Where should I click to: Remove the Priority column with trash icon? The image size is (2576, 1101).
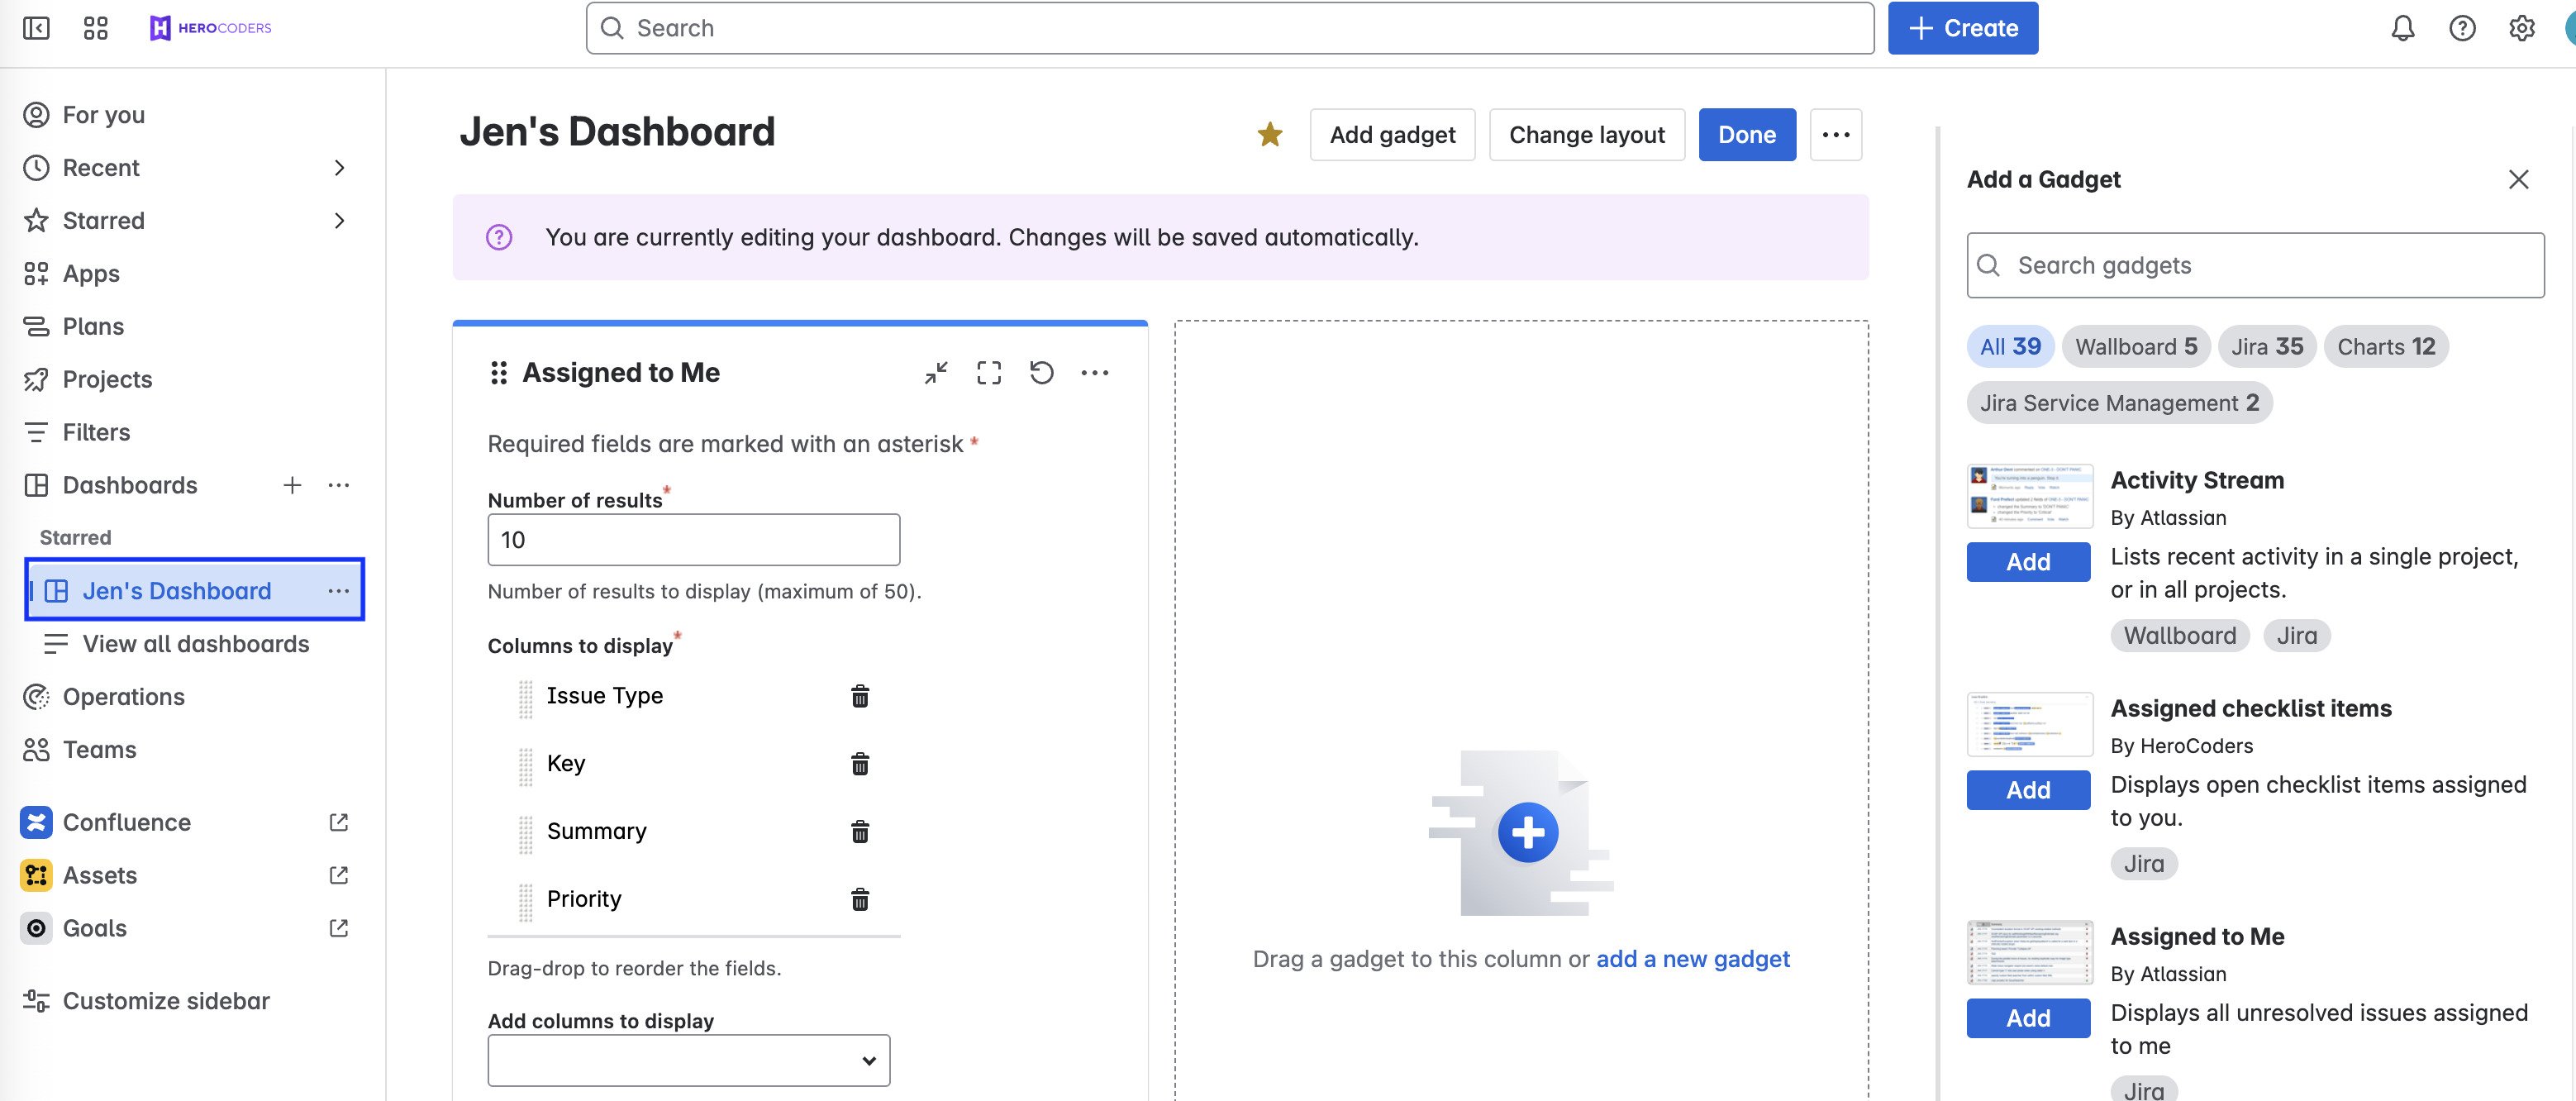pos(859,899)
